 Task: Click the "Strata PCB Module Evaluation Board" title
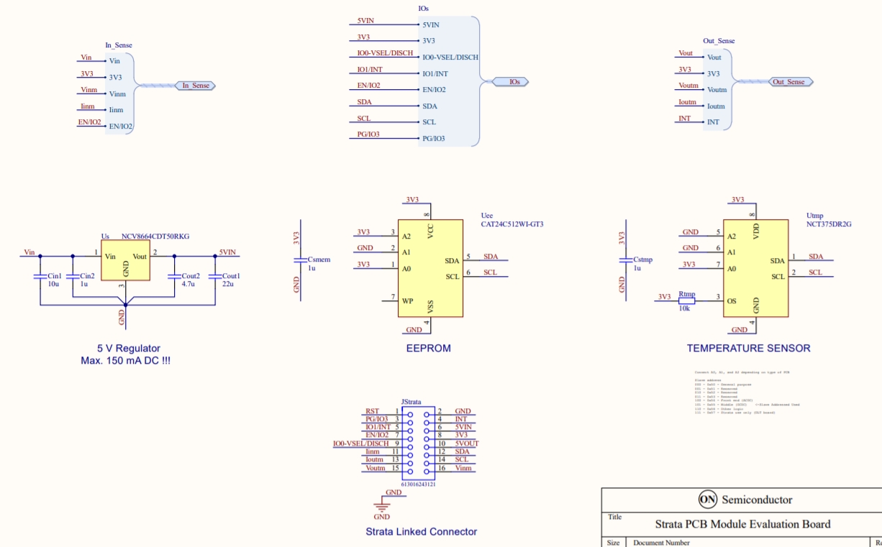(742, 524)
